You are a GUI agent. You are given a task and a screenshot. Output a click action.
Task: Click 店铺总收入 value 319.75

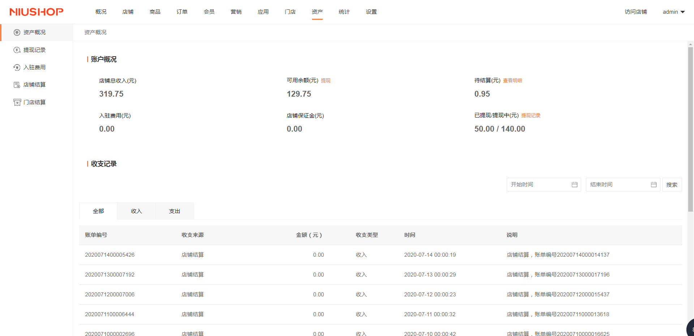pyautogui.click(x=111, y=94)
